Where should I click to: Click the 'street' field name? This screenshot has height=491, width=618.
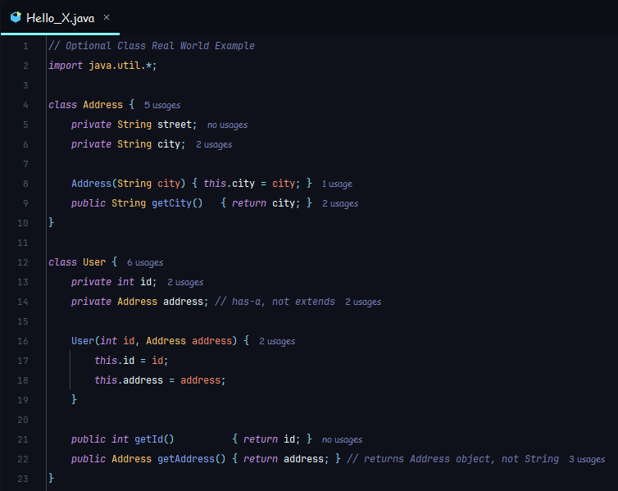pos(175,125)
